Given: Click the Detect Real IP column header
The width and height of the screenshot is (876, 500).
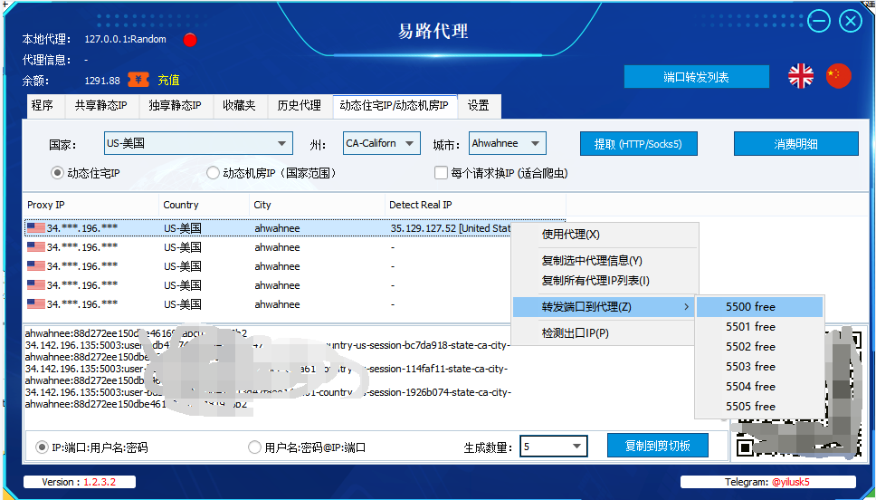Looking at the screenshot, I should point(475,205).
